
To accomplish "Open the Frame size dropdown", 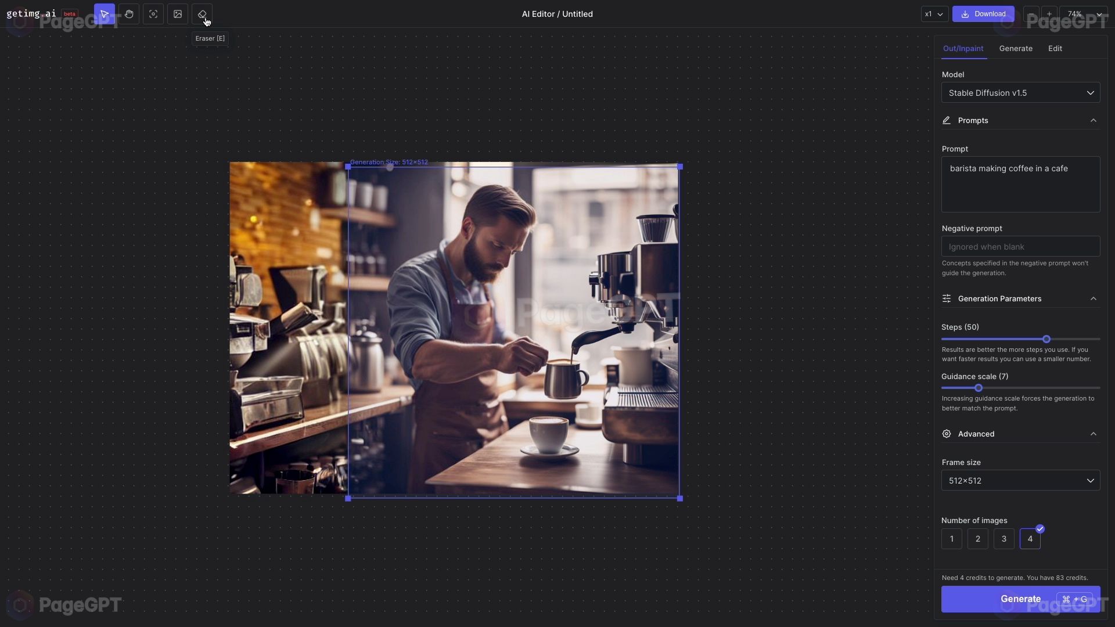I will click(x=1021, y=480).
